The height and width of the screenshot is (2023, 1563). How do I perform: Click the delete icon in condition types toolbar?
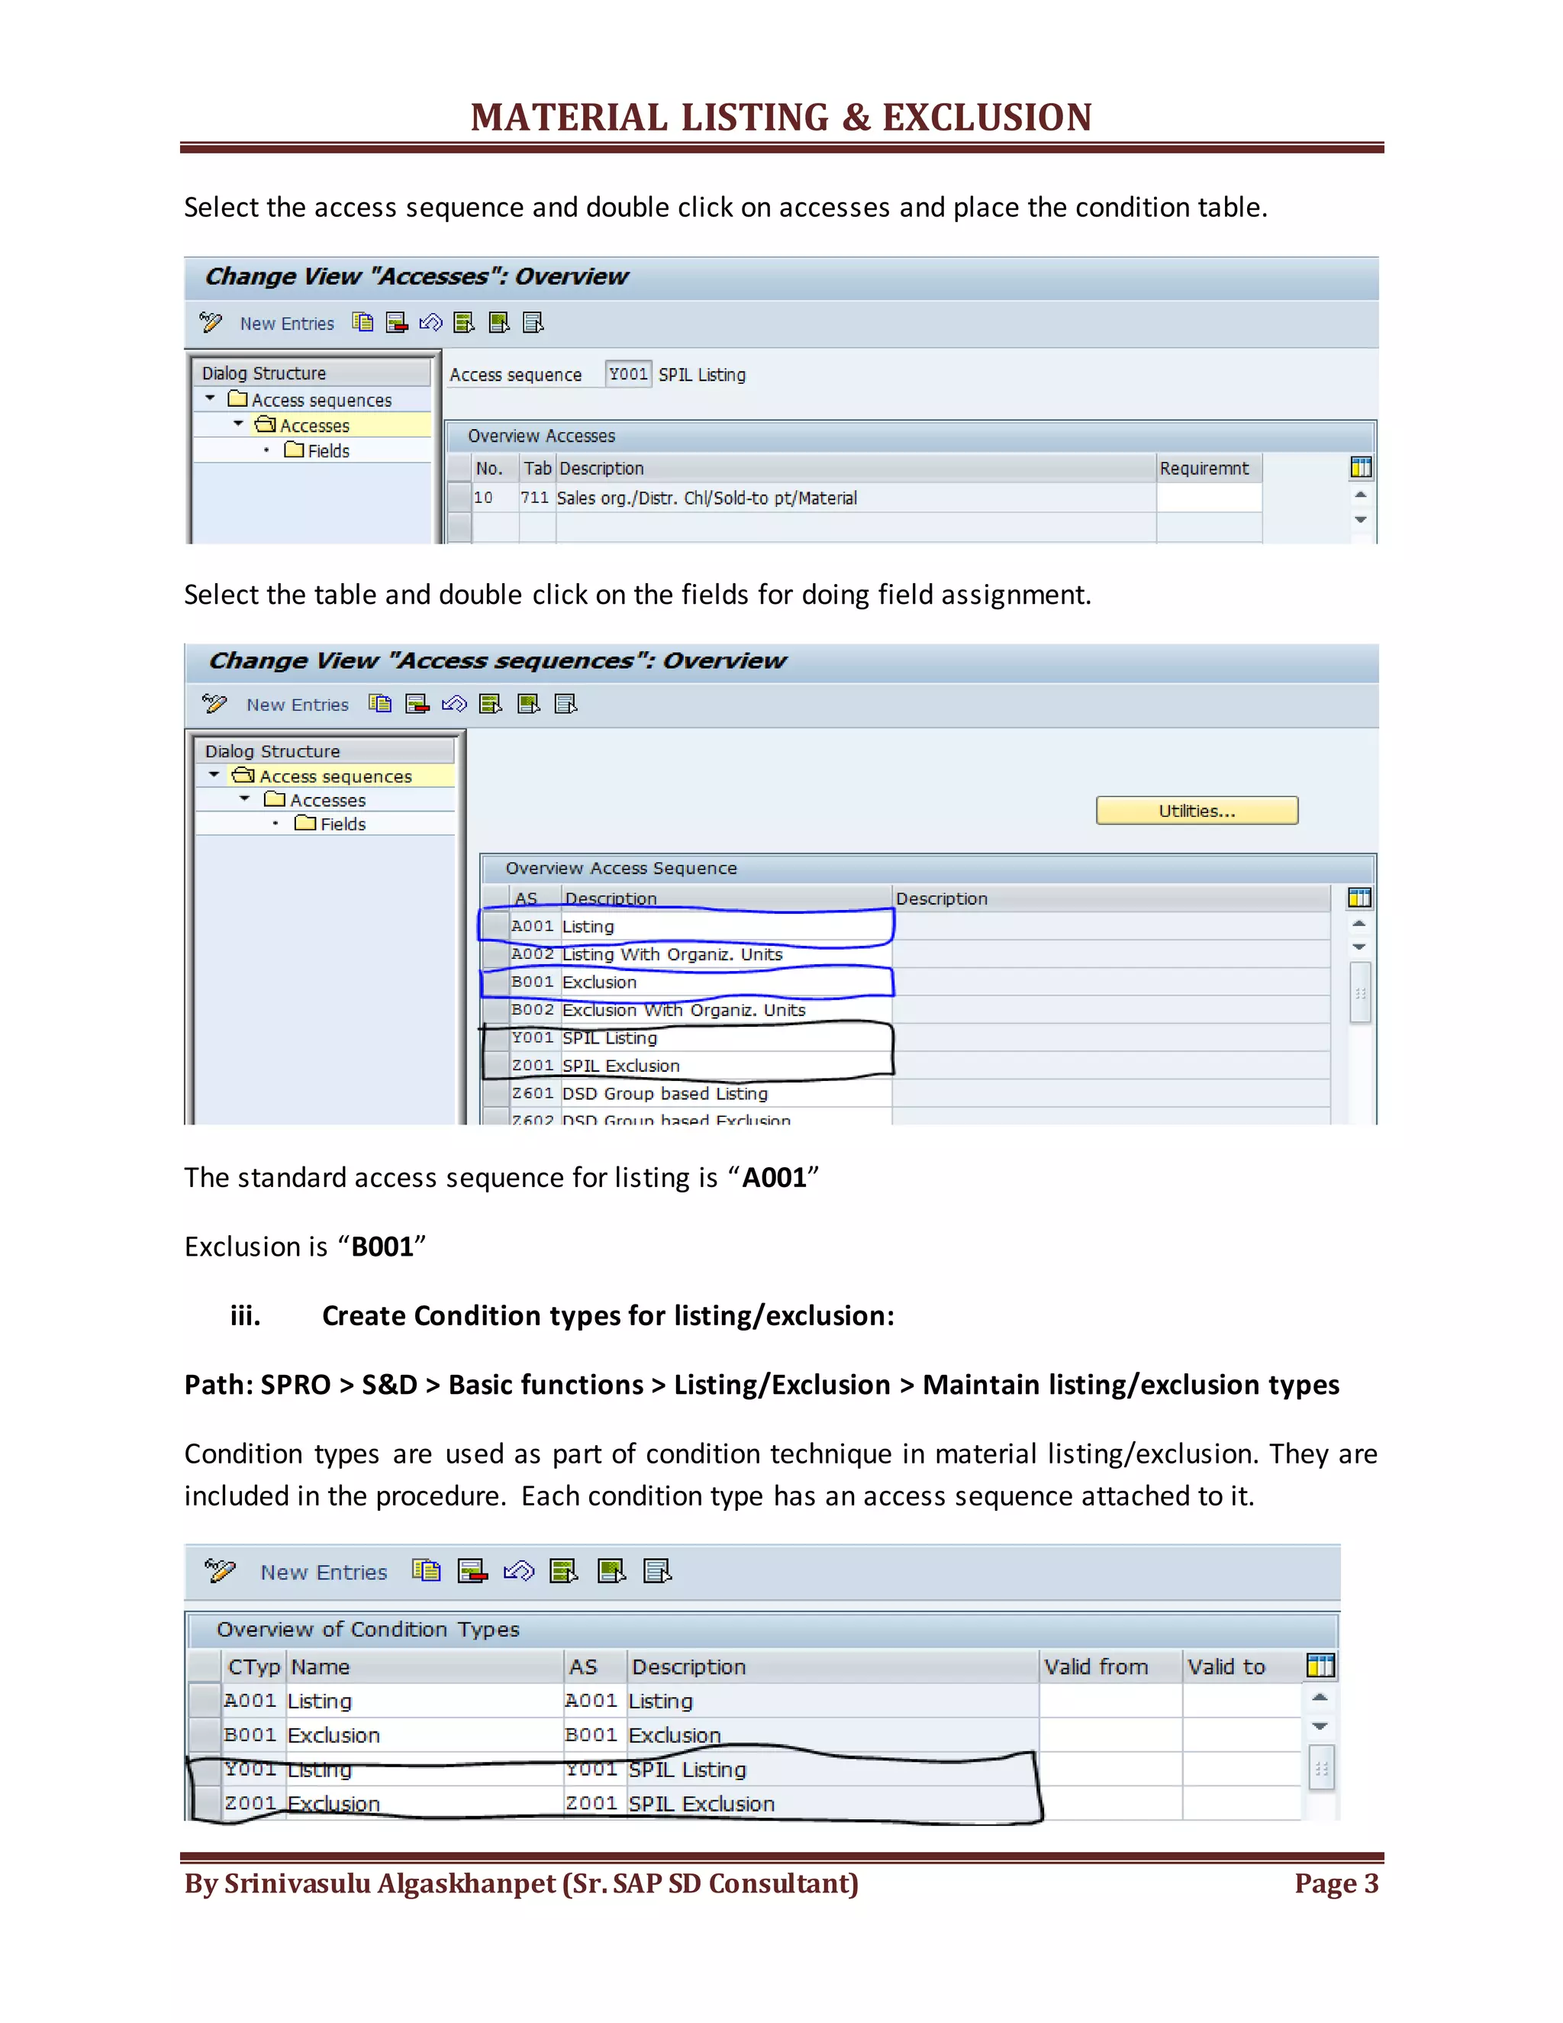pyautogui.click(x=472, y=1571)
